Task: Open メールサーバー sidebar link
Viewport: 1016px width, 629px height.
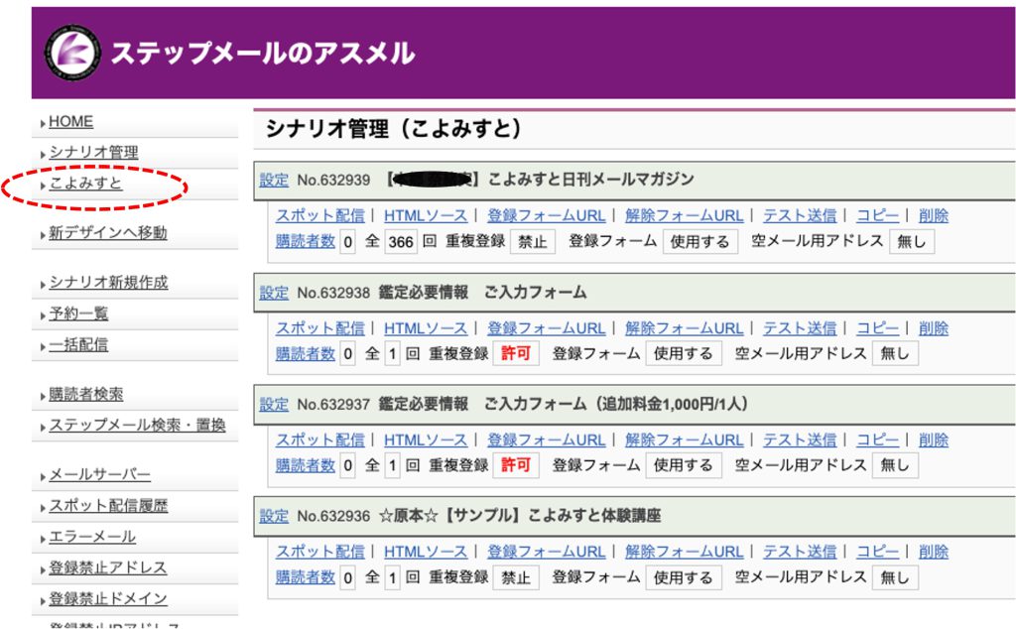Action: [x=100, y=475]
